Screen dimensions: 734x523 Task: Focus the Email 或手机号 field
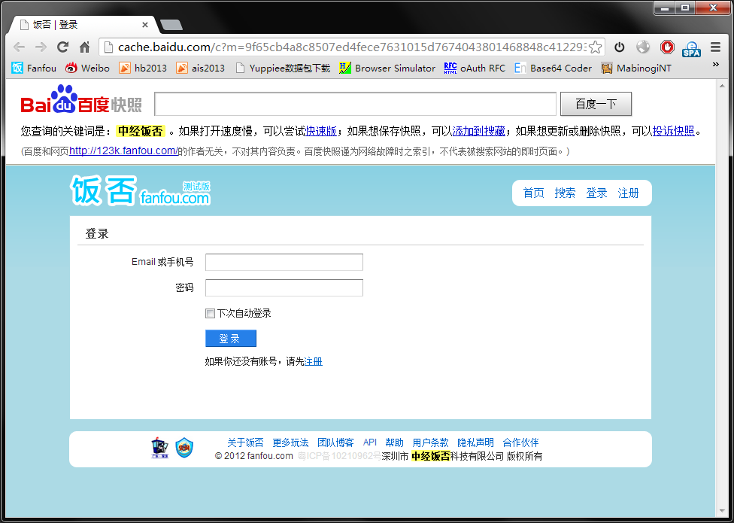(x=284, y=262)
